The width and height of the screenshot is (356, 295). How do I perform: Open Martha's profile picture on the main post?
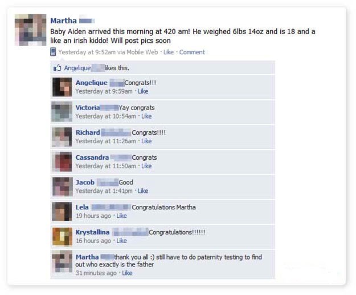(30, 30)
